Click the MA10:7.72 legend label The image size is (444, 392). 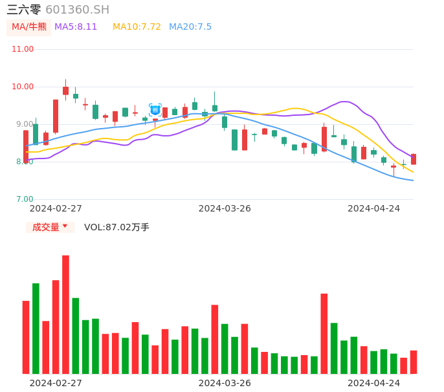point(137,27)
